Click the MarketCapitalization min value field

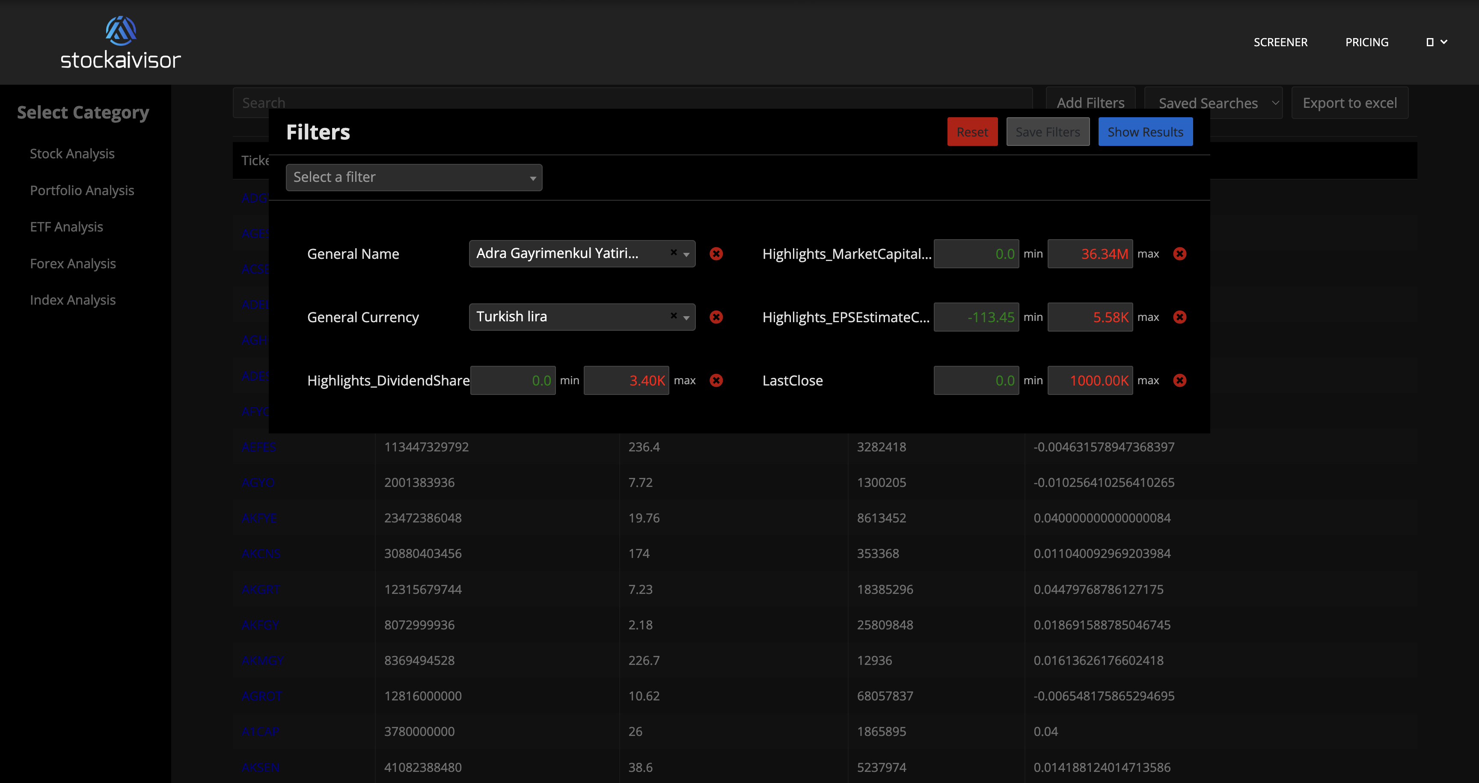pyautogui.click(x=975, y=254)
